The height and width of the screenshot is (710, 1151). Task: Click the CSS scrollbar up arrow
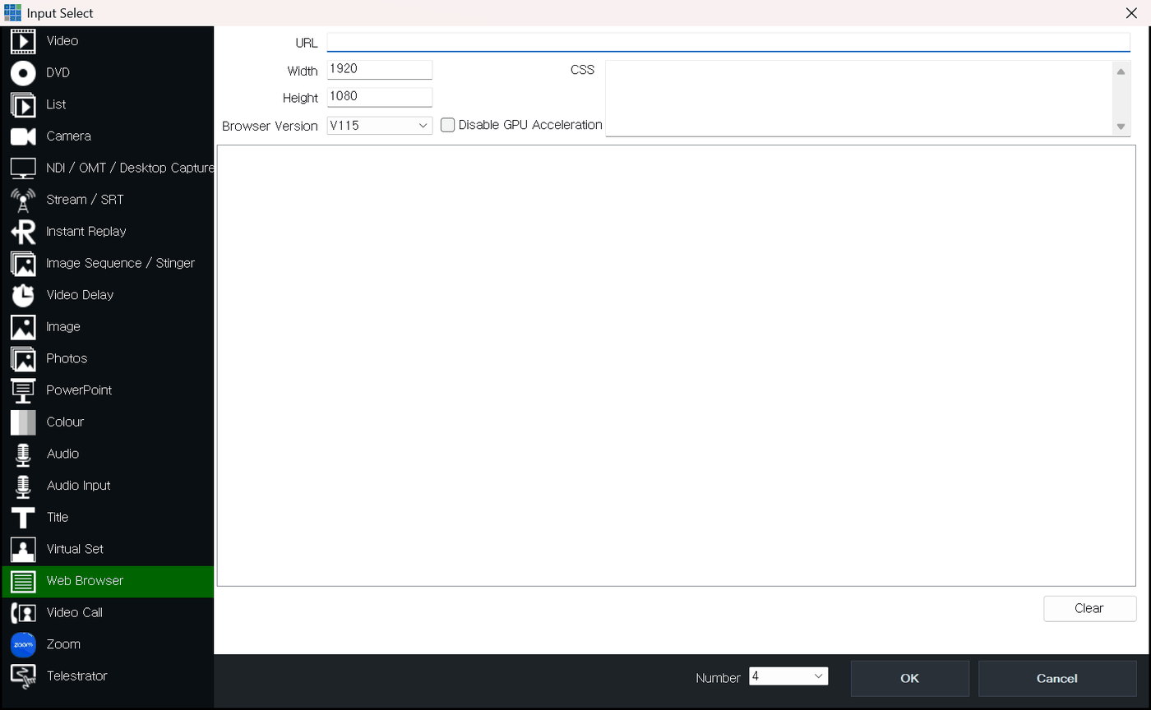coord(1121,71)
